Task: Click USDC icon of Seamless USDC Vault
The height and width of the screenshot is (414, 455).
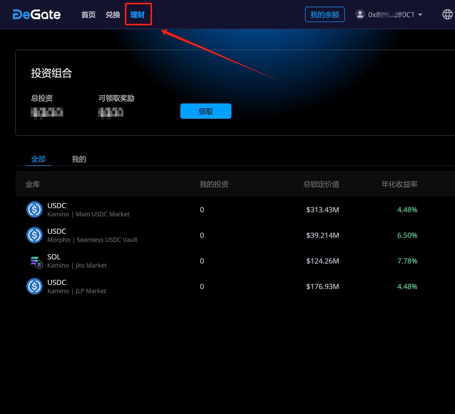Action: pyautogui.click(x=35, y=235)
